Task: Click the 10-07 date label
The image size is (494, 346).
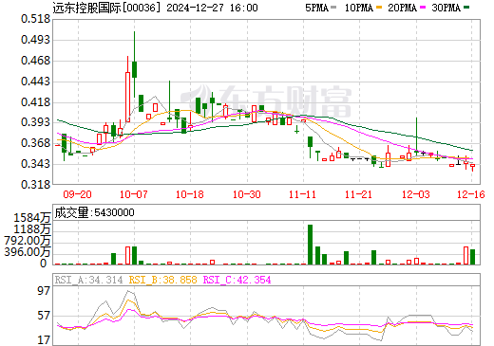Action: [134, 194]
